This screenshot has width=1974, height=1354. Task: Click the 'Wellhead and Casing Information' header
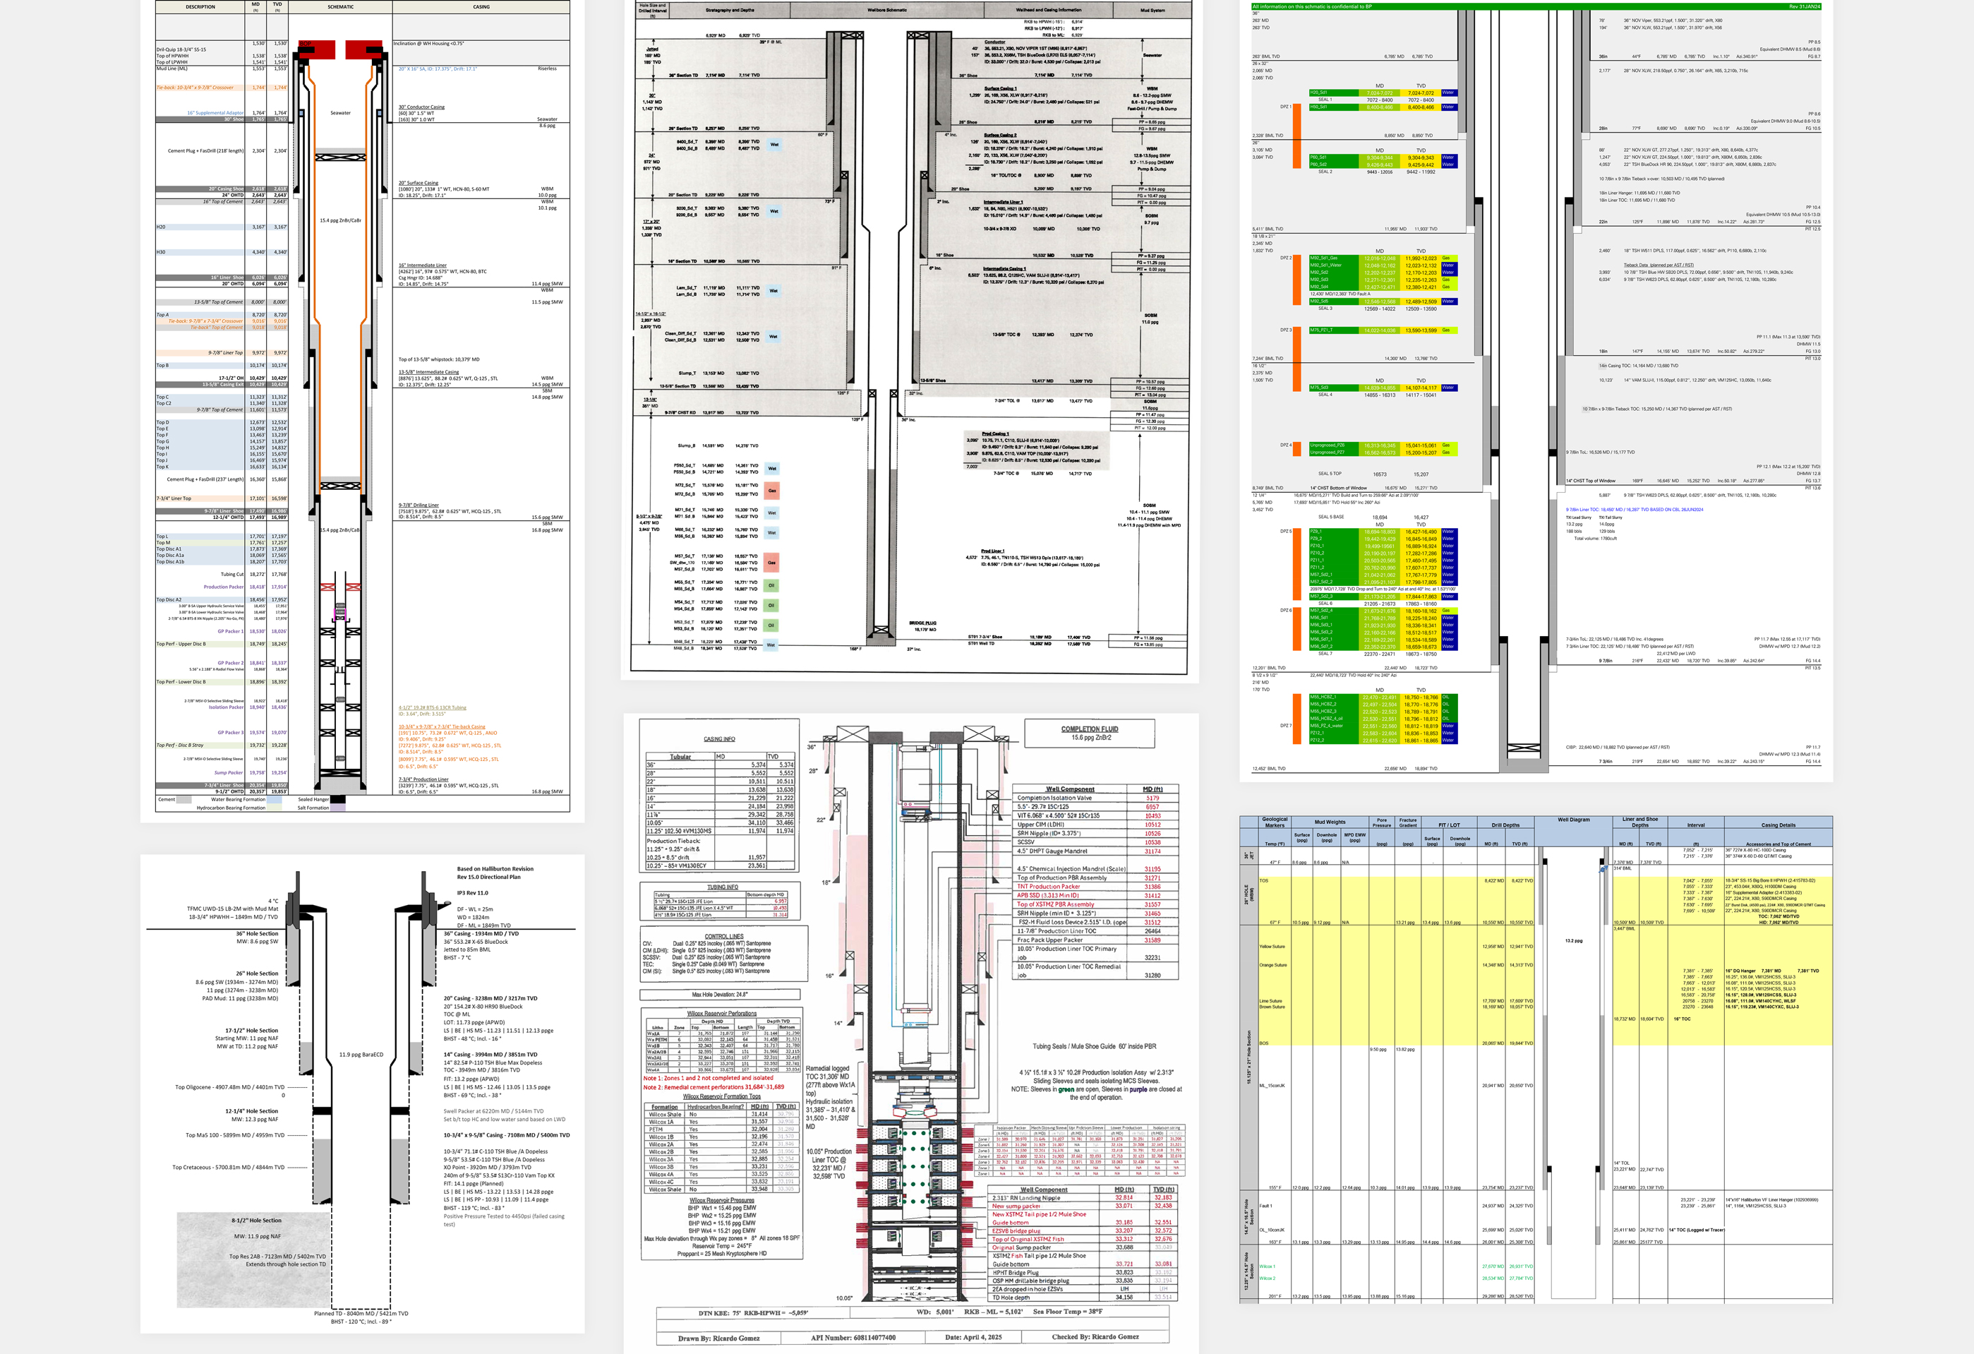point(1049,10)
